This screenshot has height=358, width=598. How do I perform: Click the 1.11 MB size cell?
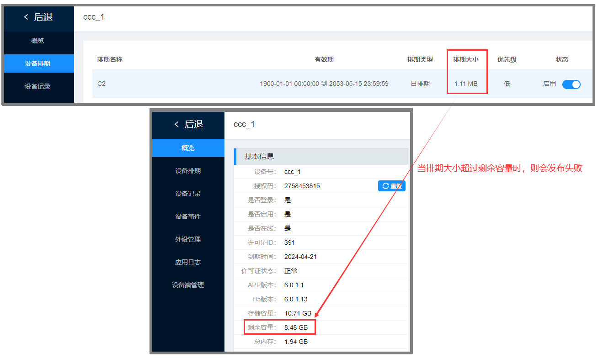pyautogui.click(x=466, y=84)
